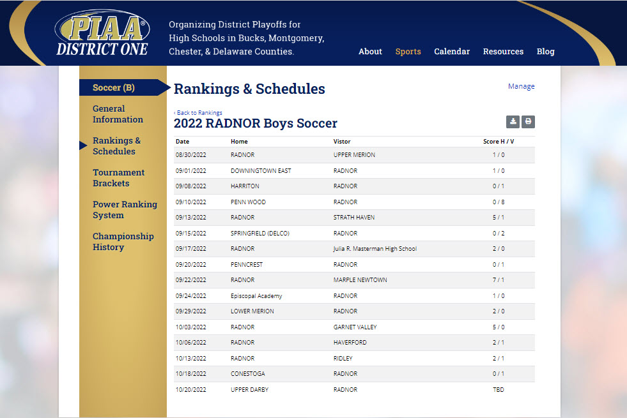Click the 0 / 8 score cell
Screen dimensions: 627x418
click(499, 202)
